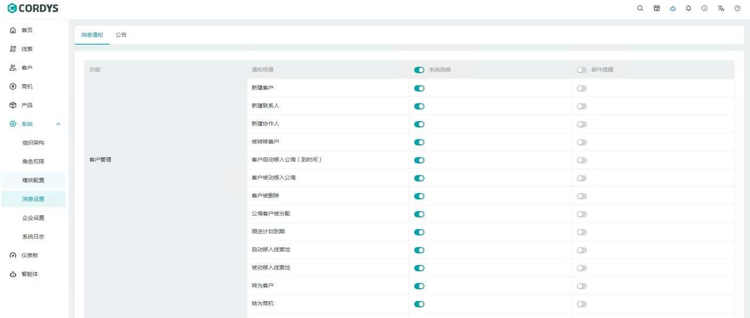Click the 通知场景 column header
Screen dimensions: 750x318
[x=262, y=70]
